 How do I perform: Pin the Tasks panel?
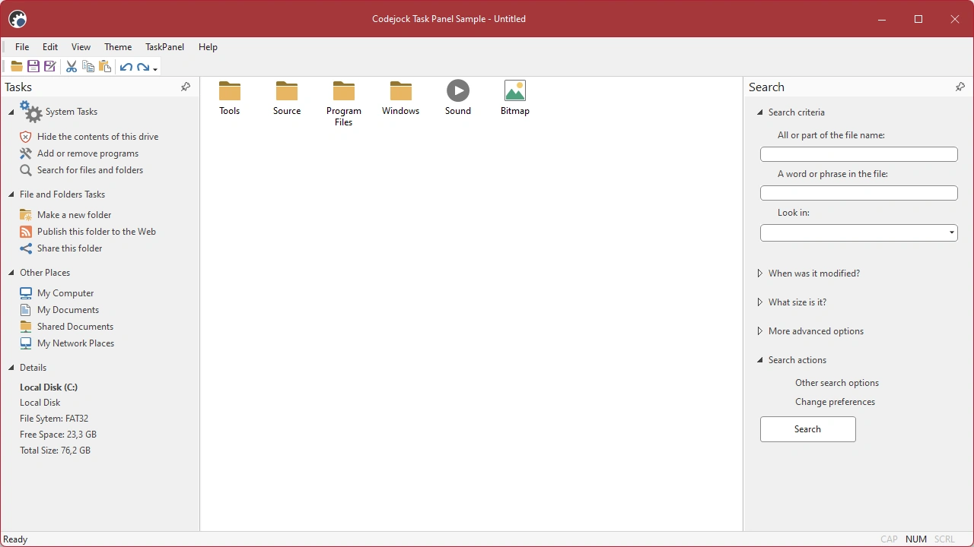coord(186,87)
